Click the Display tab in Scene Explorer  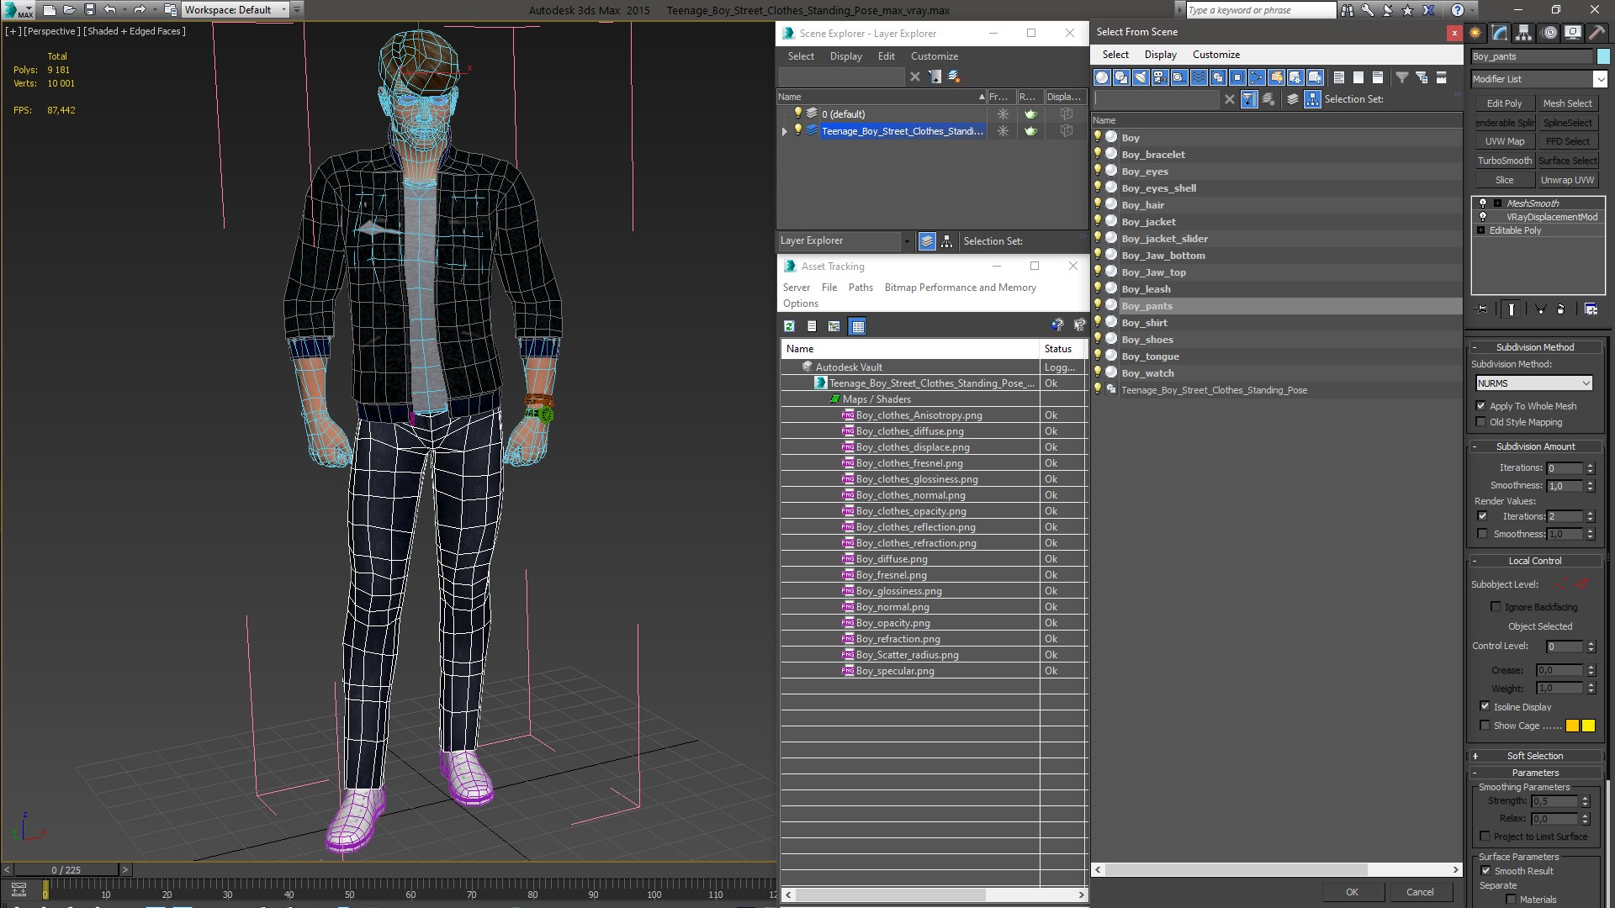[845, 55]
